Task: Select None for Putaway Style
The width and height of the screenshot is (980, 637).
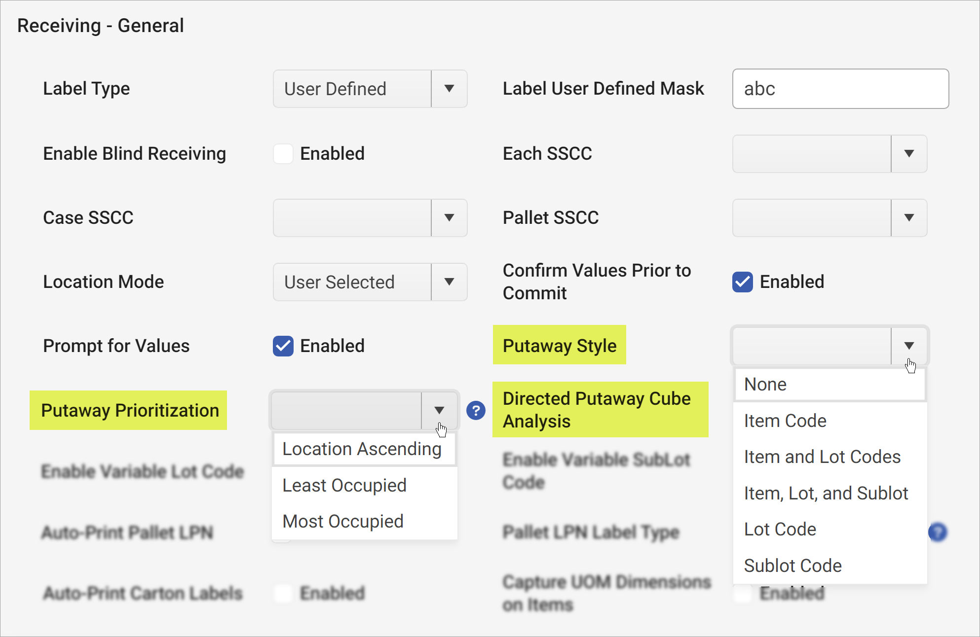Action: (x=765, y=384)
